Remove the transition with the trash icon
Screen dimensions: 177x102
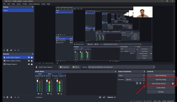pos(141,83)
